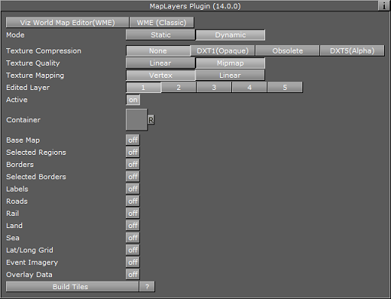Viewport: 391px width, 299px height.
Task: Click the Edited Layer label
Action: click(x=28, y=88)
